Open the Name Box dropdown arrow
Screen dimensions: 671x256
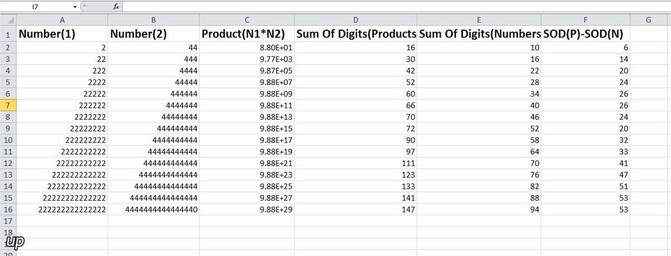tap(75, 7)
